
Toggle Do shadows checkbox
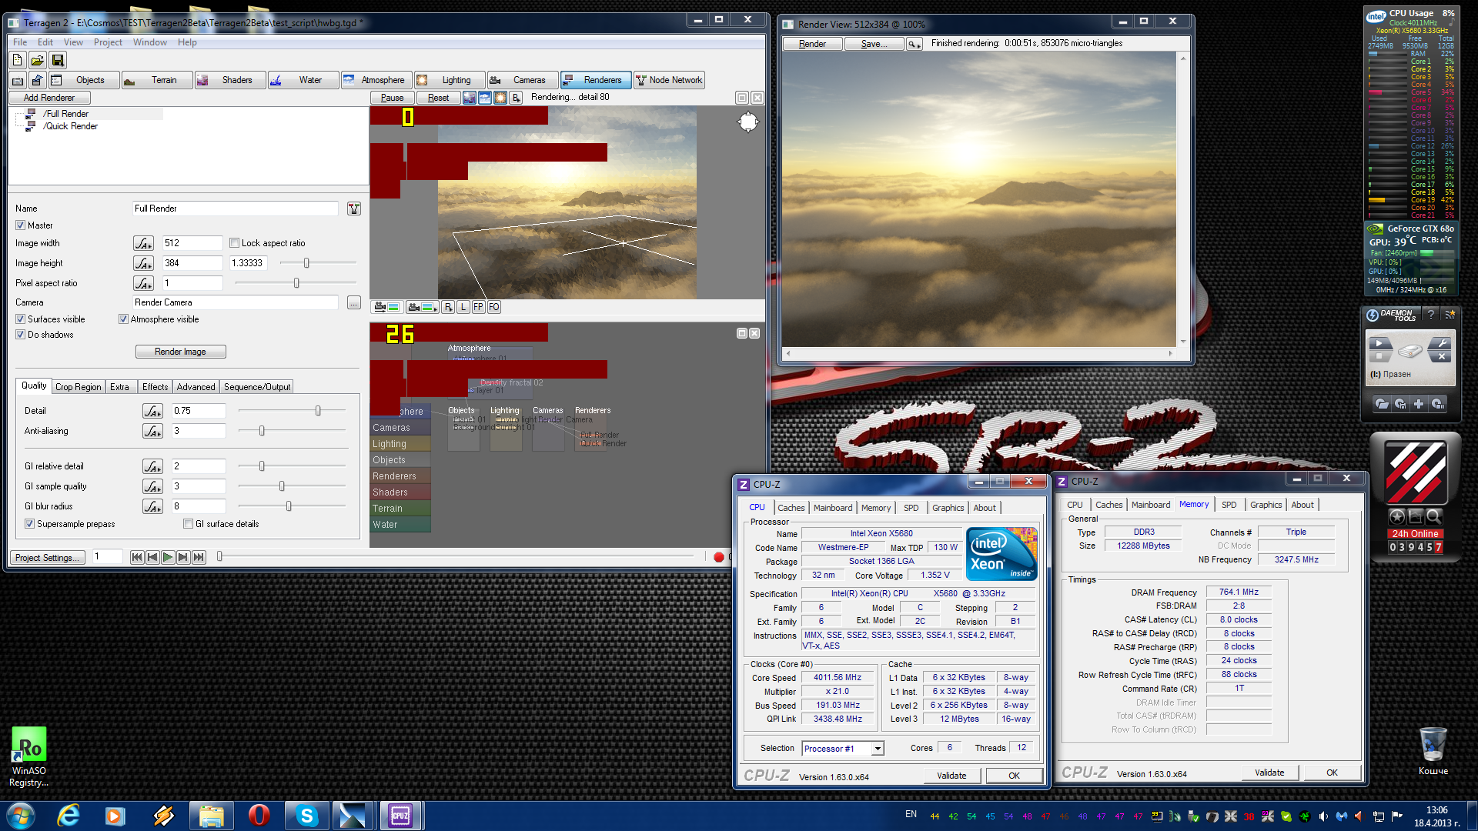[x=20, y=335]
